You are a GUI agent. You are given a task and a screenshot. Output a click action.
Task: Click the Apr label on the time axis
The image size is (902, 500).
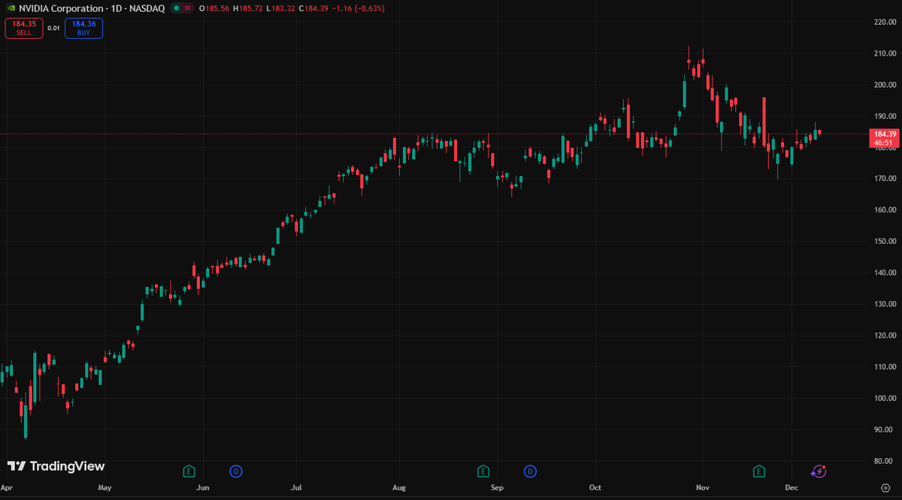[x=8, y=488]
